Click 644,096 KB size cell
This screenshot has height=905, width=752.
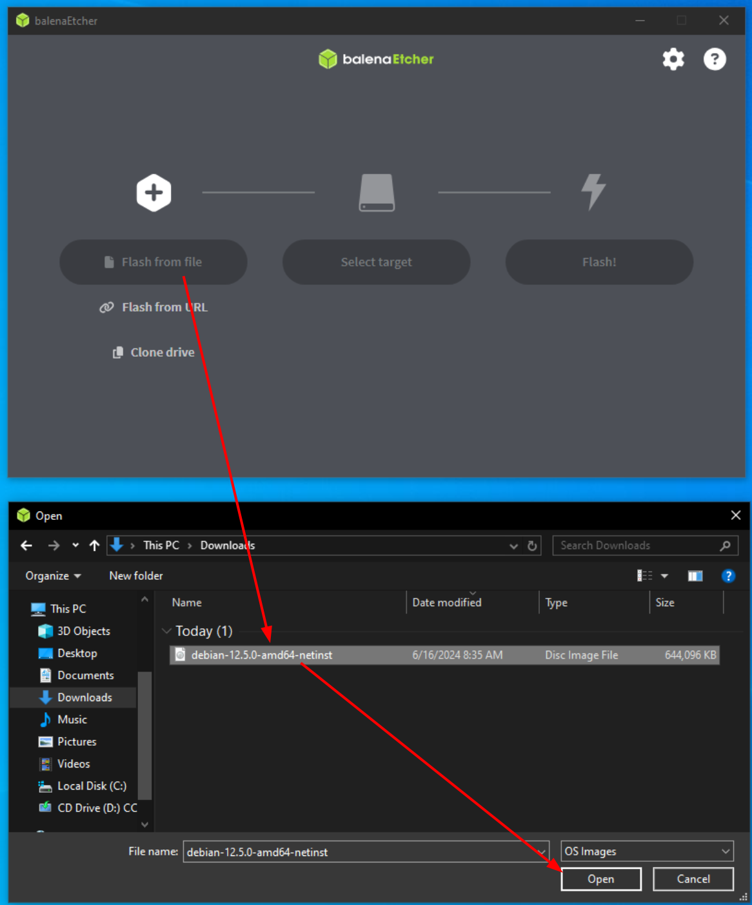point(690,655)
